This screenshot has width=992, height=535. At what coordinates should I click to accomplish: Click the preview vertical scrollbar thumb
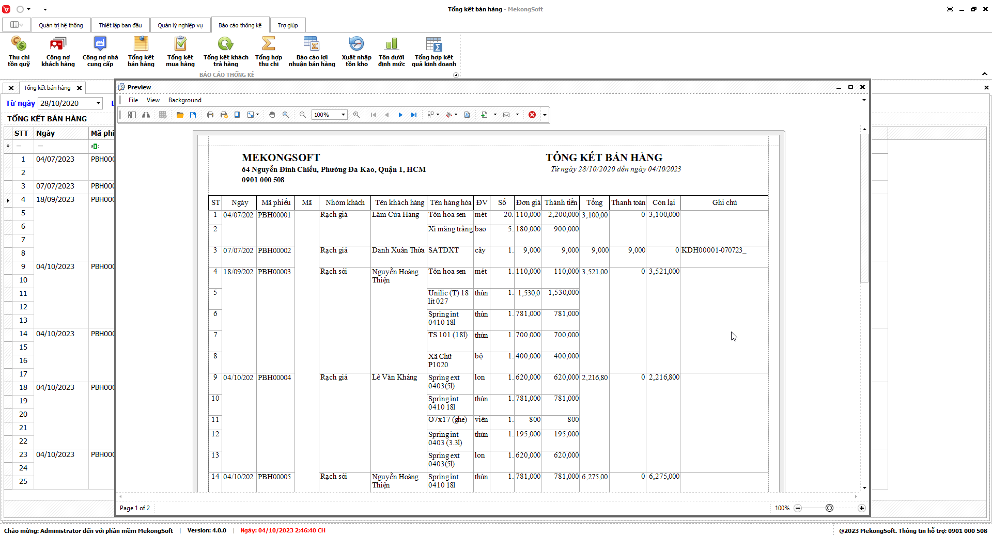[x=864, y=207]
